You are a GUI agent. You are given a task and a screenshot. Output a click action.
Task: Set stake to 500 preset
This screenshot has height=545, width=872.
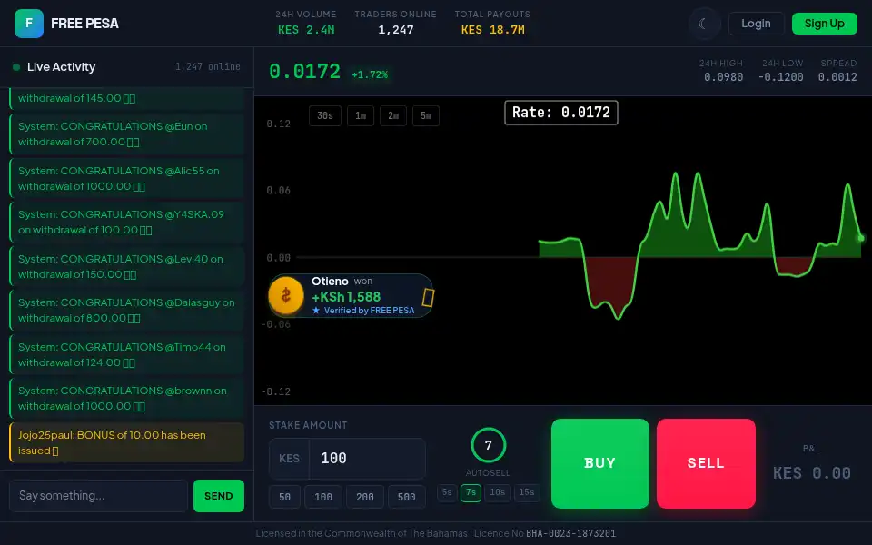click(x=407, y=497)
